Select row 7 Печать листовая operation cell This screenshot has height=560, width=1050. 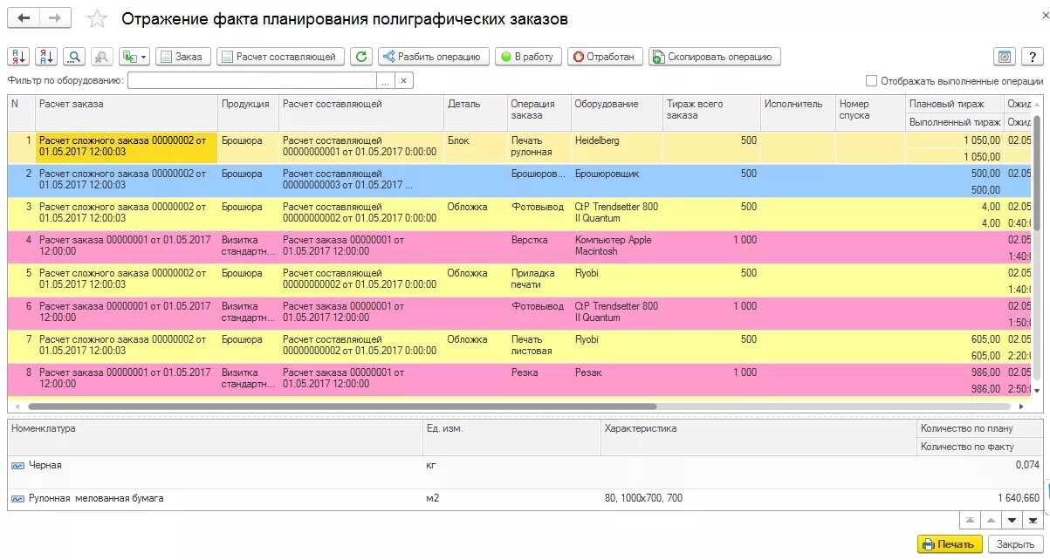click(539, 346)
